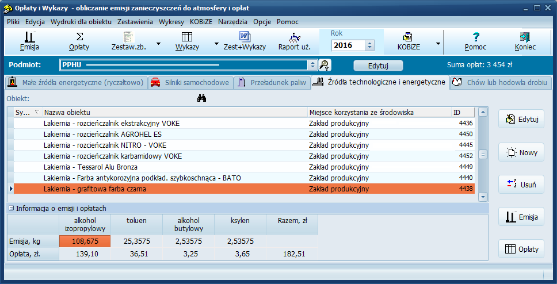Click the Edytuj button beside Podmiot

[x=378, y=66]
